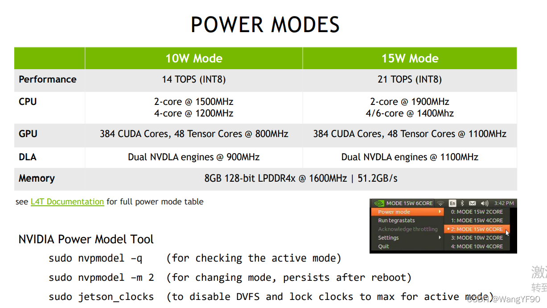Image resolution: width=547 pixels, height=308 pixels.
Task: Click the POWER MODES slide title
Action: 265,24
